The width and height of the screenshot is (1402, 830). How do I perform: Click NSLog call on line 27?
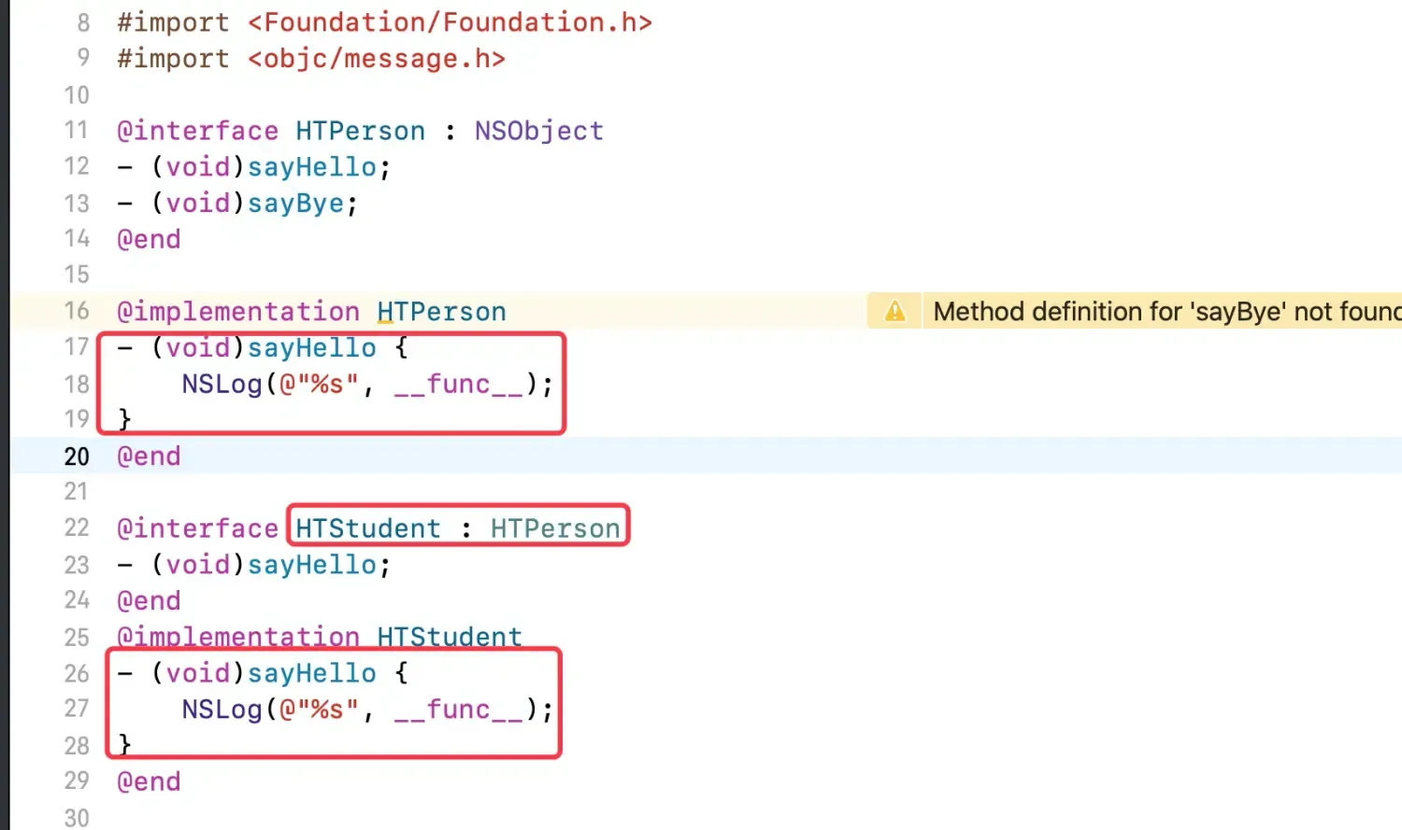tap(222, 710)
